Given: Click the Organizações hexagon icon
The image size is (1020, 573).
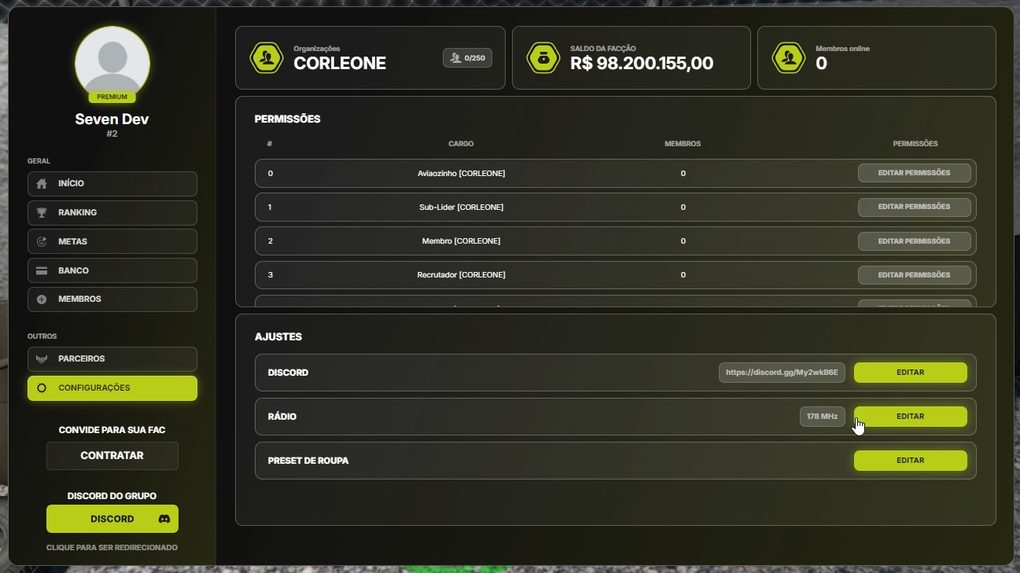Looking at the screenshot, I should (x=266, y=58).
